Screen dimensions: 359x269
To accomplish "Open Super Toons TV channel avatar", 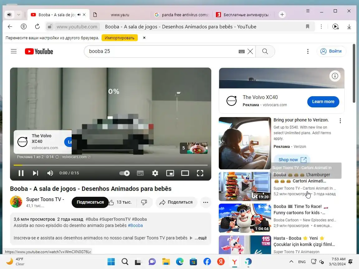I will tap(16, 201).
